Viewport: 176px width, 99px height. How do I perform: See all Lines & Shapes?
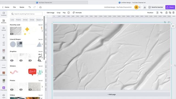(40, 39)
